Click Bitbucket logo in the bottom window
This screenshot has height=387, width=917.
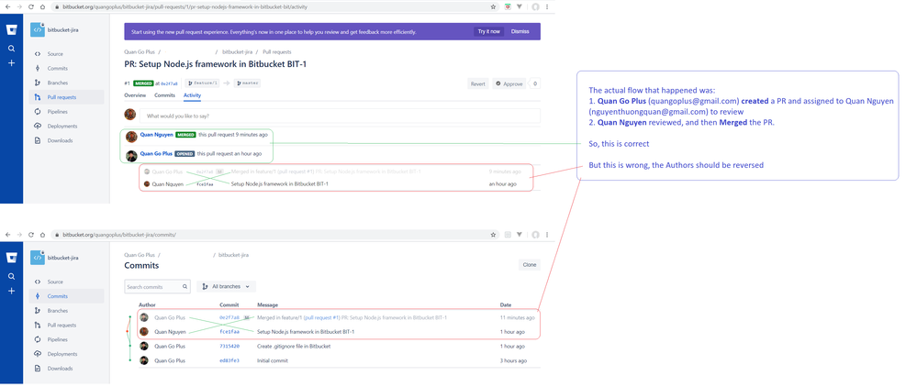pyautogui.click(x=11, y=258)
